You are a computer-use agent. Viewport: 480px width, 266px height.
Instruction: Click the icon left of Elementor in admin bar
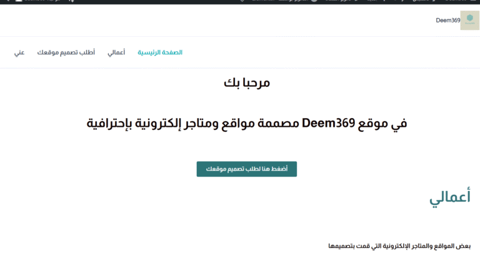pos(242,1)
